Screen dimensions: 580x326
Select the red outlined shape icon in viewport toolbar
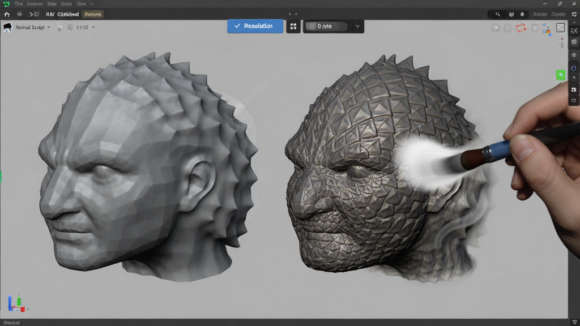pos(521,28)
